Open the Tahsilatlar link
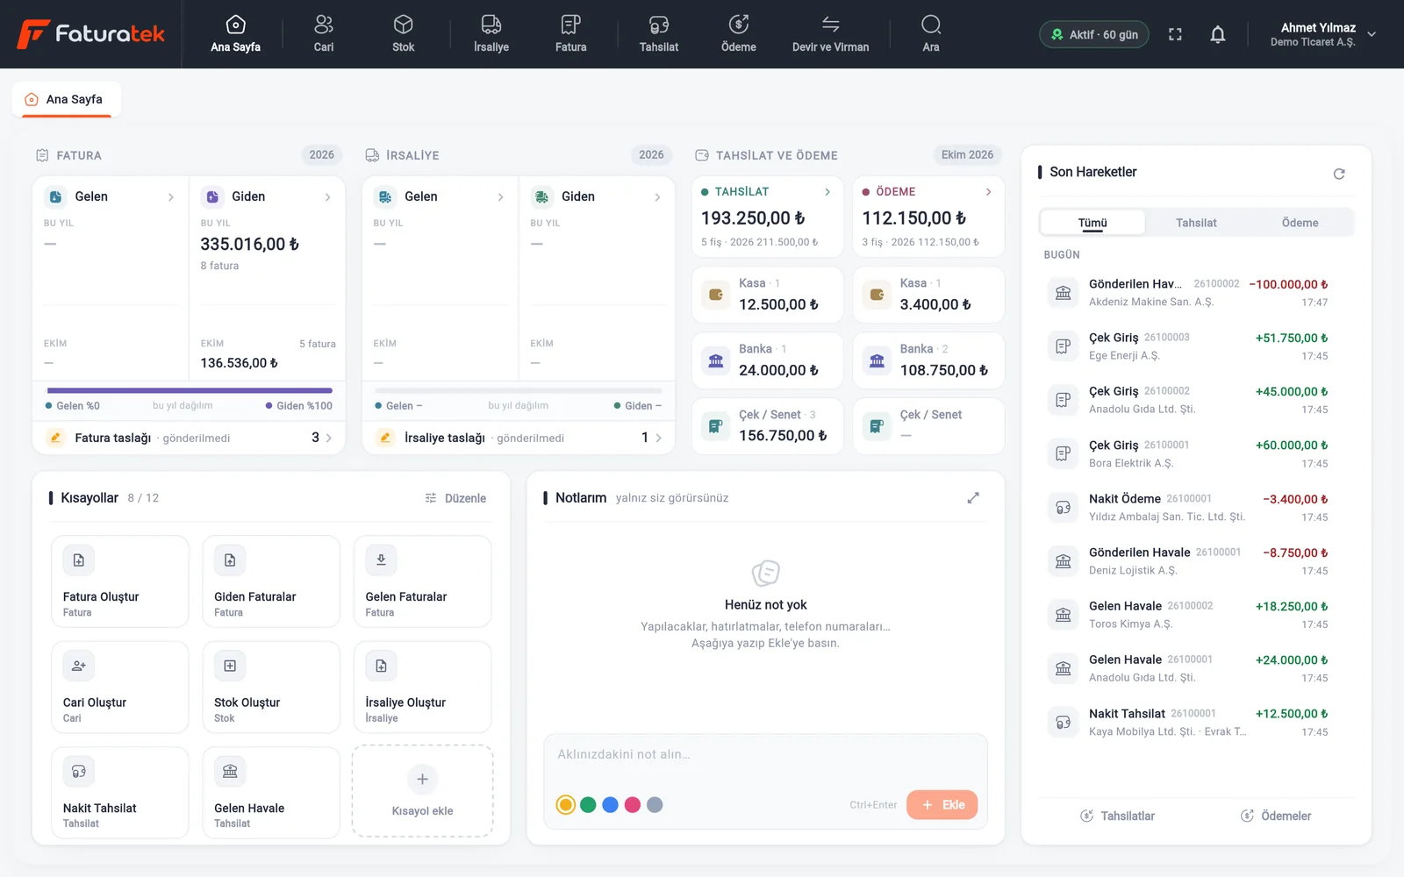 pyautogui.click(x=1117, y=816)
